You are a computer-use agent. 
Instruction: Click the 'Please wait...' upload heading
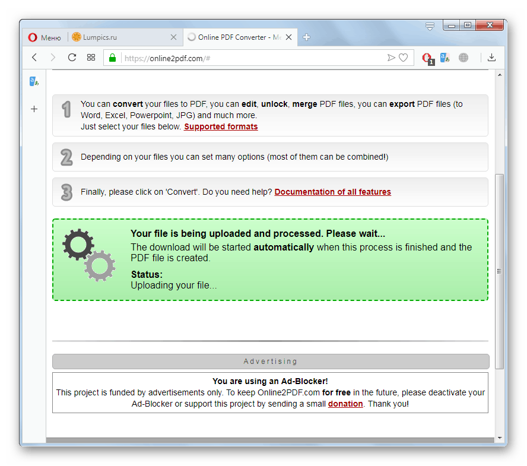click(x=258, y=234)
